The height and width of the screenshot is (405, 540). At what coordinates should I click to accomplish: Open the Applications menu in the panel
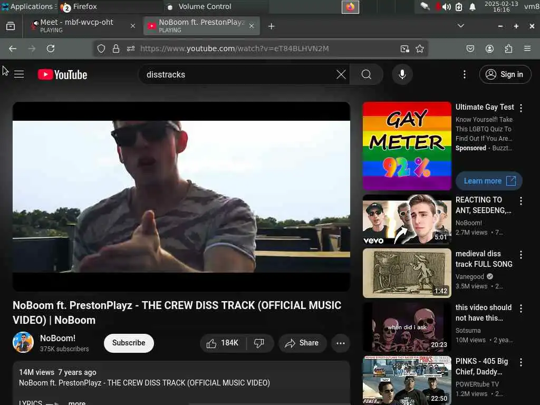tap(29, 6)
